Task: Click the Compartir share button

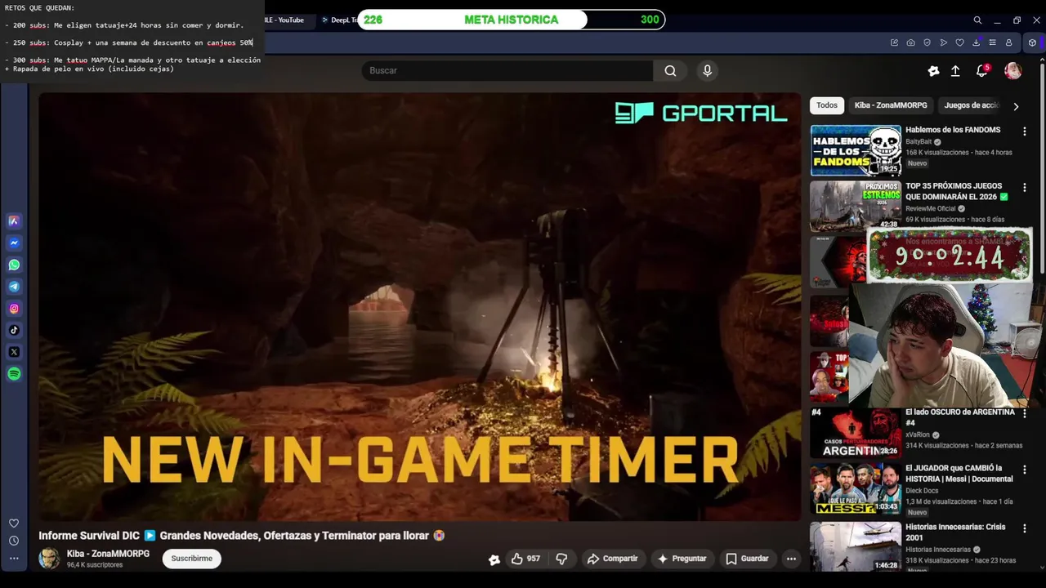Action: click(612, 559)
